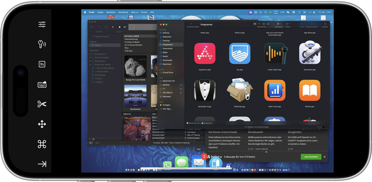Open the Mail icon in the Dock

tap(199, 162)
